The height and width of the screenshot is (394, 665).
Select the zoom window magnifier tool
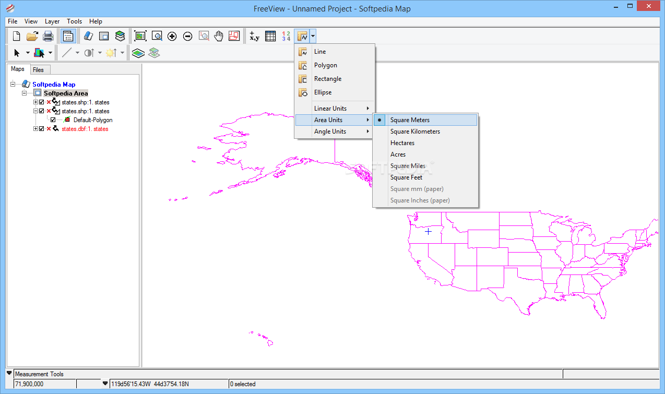(157, 36)
